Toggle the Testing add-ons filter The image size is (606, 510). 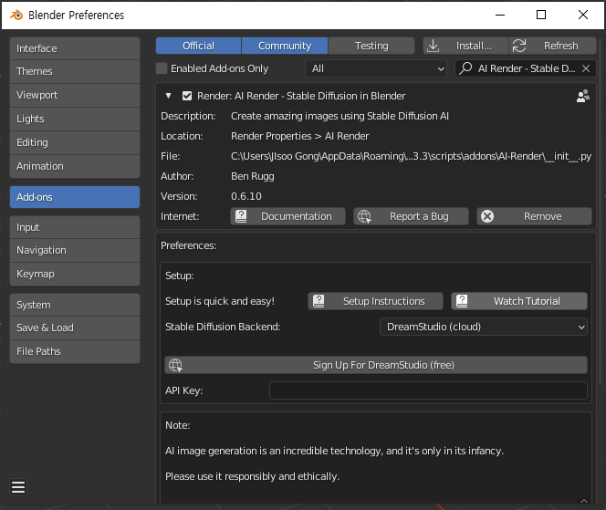click(371, 46)
